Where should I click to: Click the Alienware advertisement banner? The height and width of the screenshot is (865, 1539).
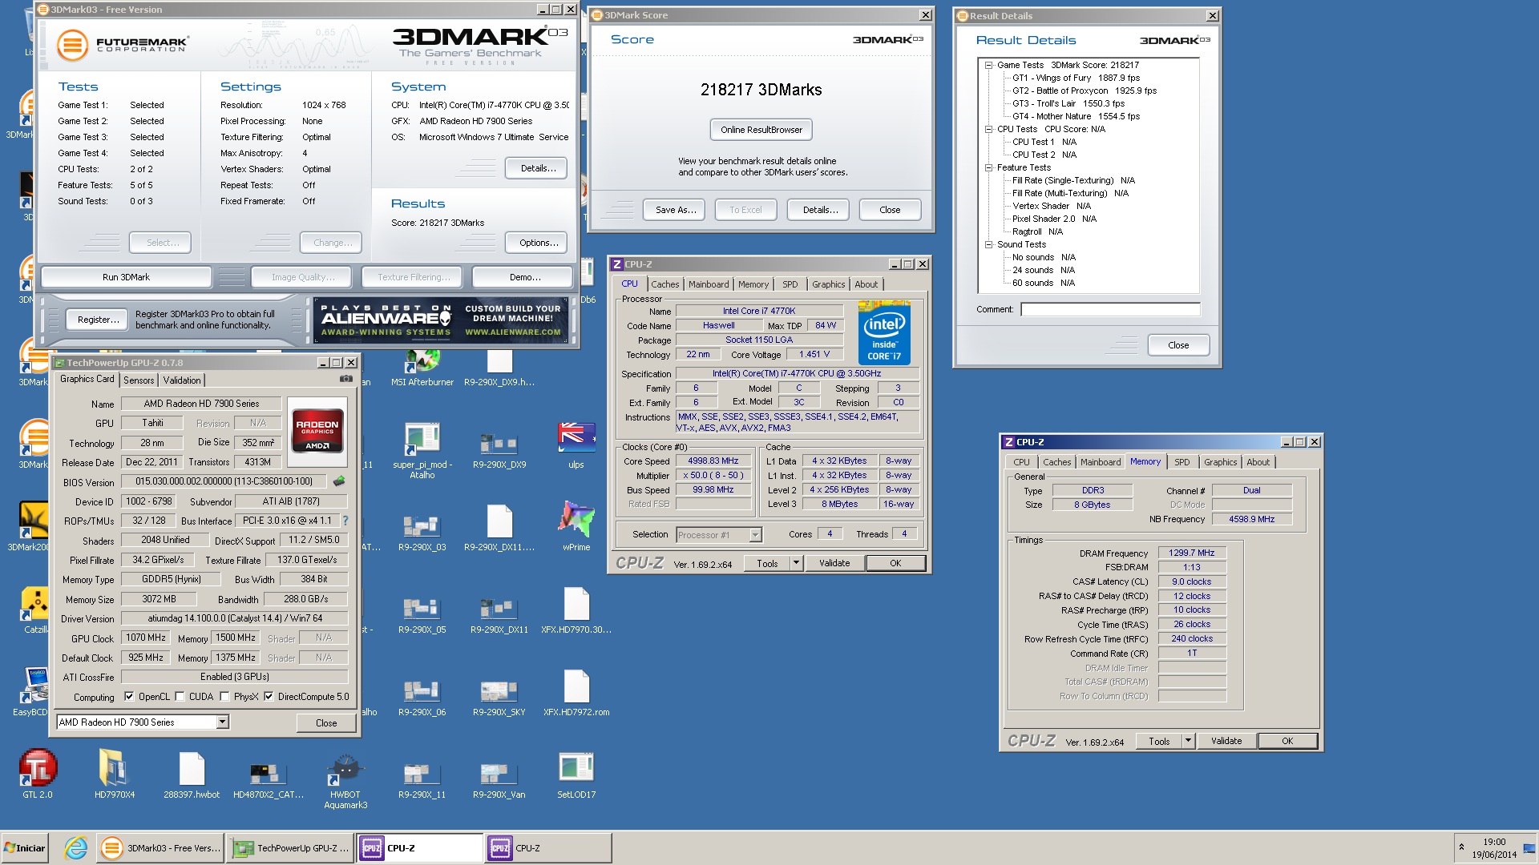click(440, 320)
